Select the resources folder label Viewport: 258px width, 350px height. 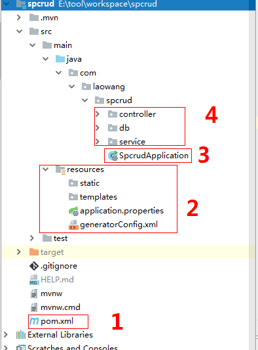pos(85,169)
